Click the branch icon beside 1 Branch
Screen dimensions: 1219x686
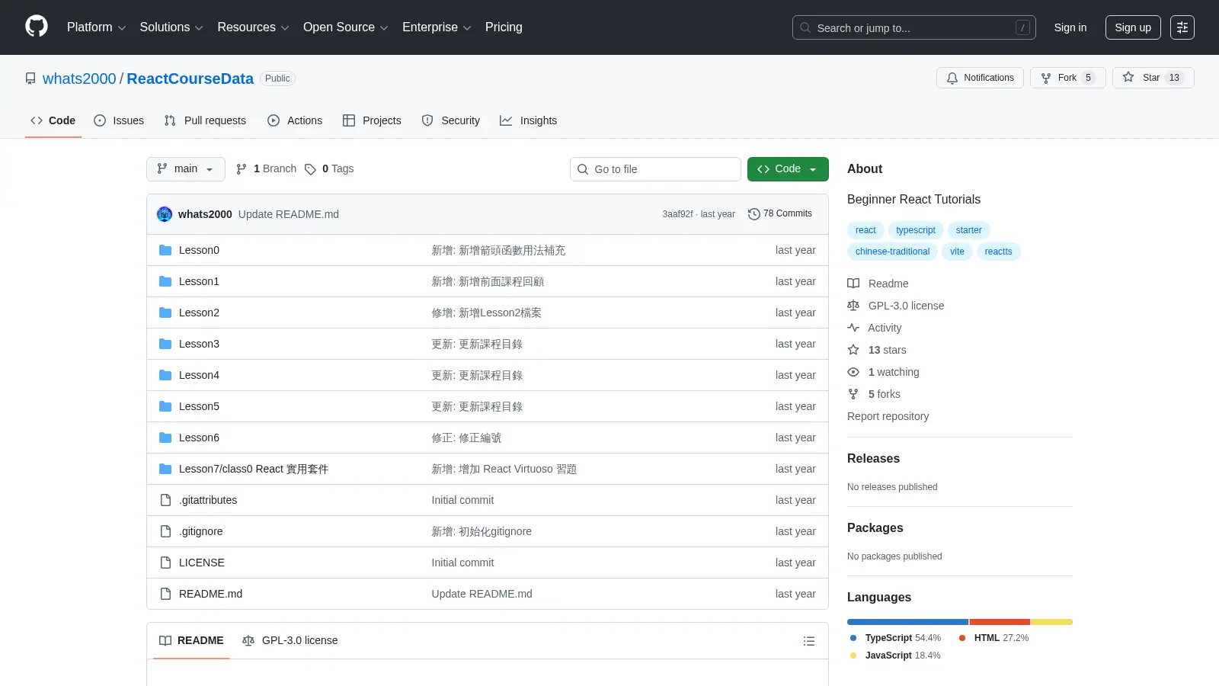242,169
